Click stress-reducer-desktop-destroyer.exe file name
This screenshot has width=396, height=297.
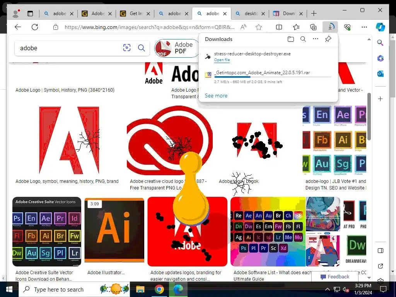pos(252,54)
